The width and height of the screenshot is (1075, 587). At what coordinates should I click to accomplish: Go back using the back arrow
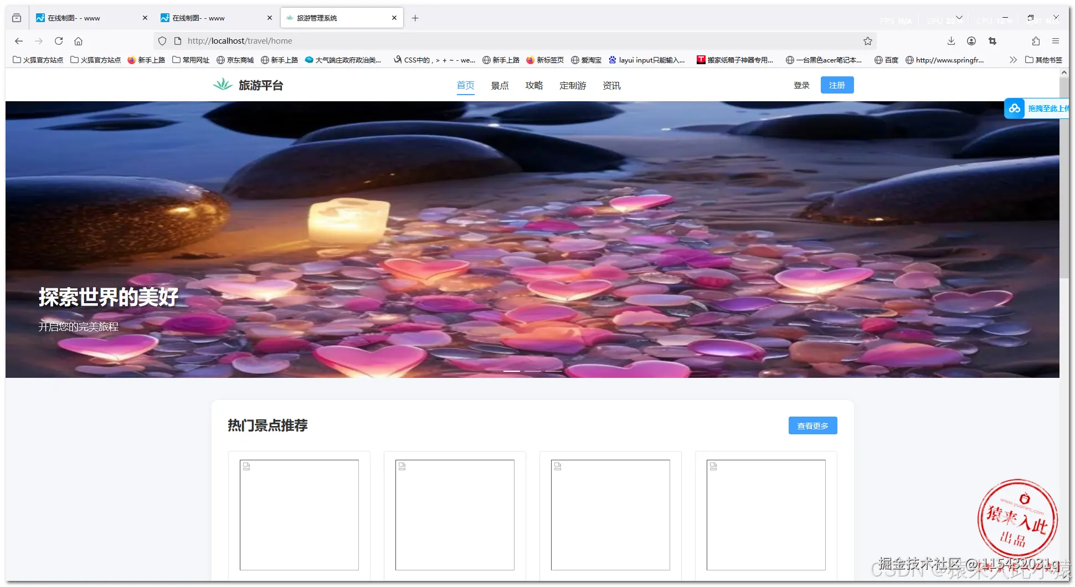coord(18,40)
